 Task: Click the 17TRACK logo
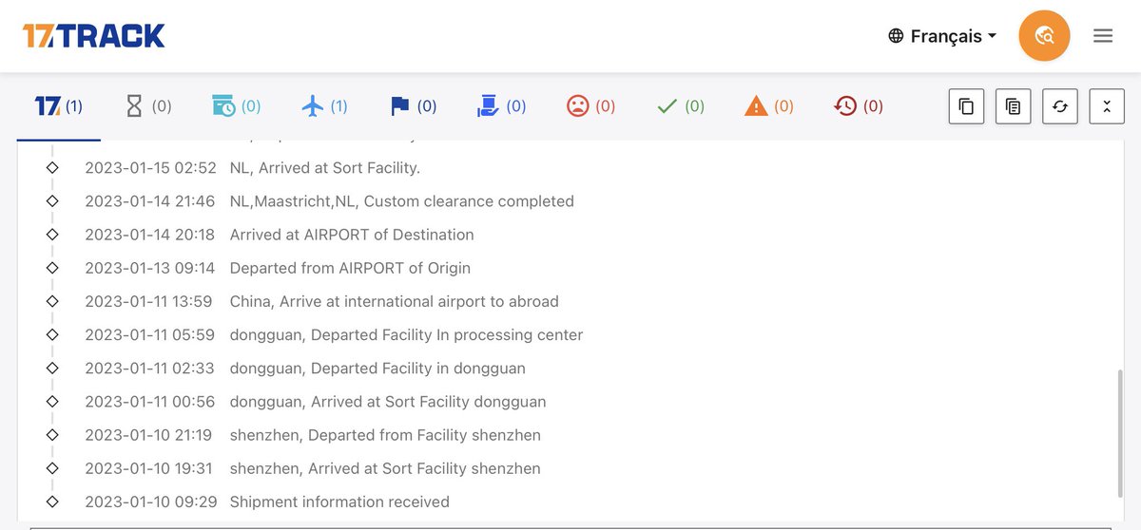click(94, 36)
